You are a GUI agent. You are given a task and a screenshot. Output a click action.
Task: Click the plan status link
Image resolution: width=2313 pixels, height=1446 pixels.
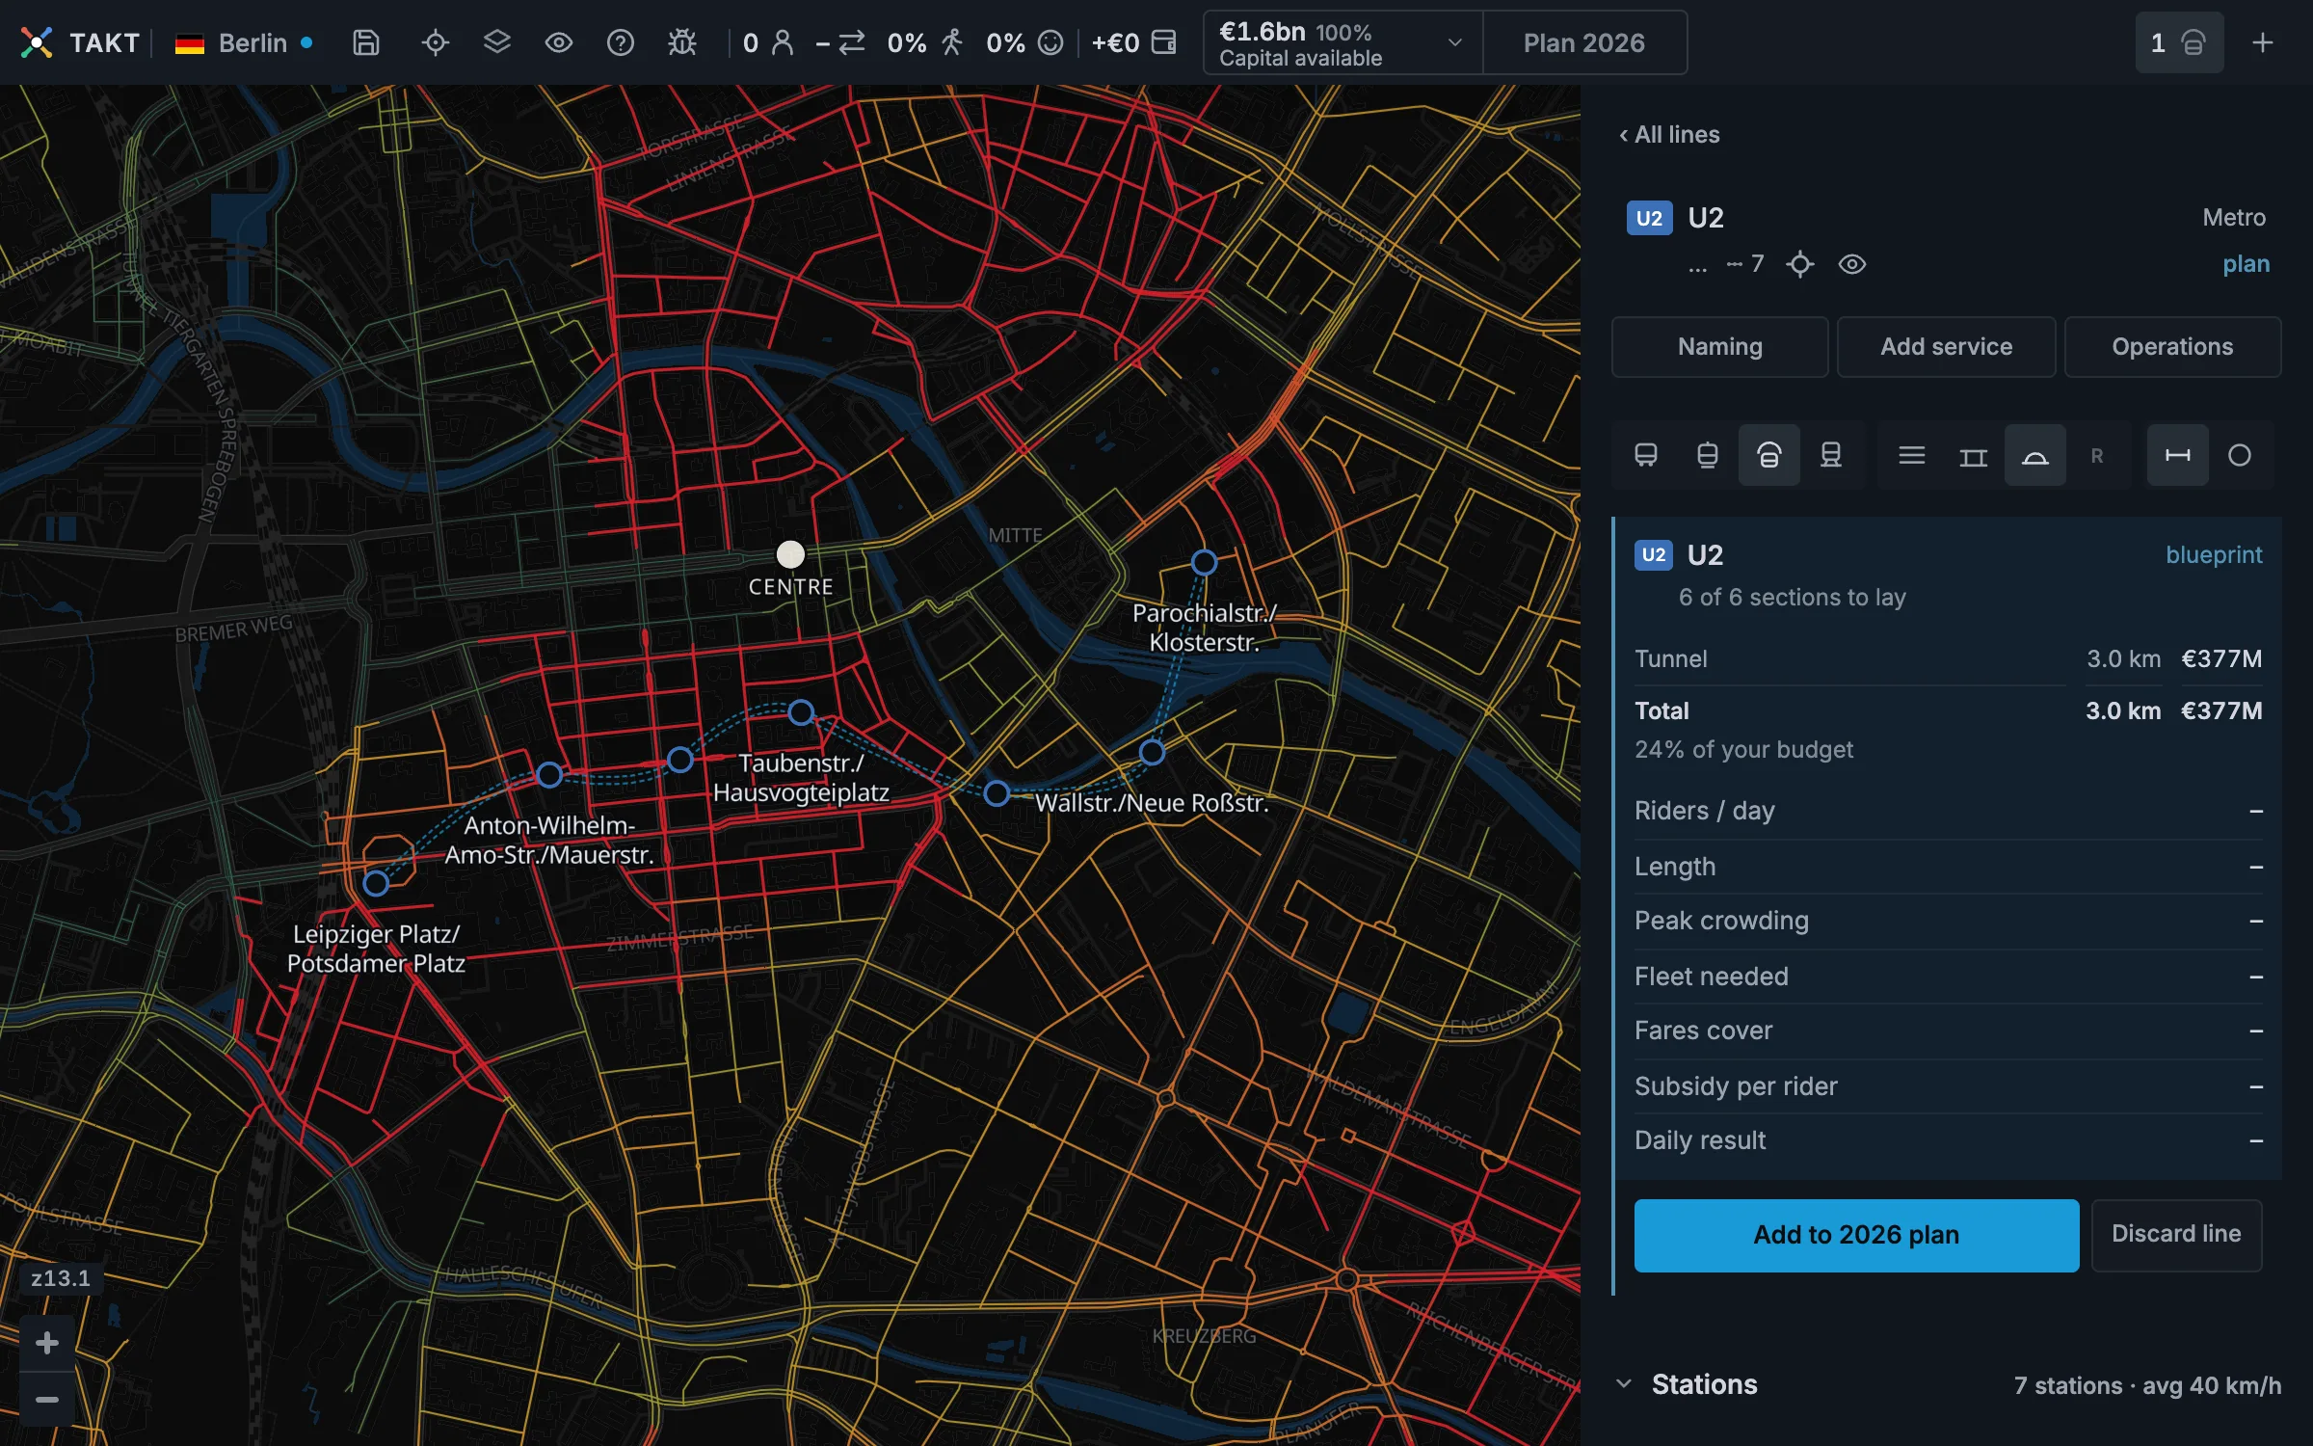[2246, 264]
